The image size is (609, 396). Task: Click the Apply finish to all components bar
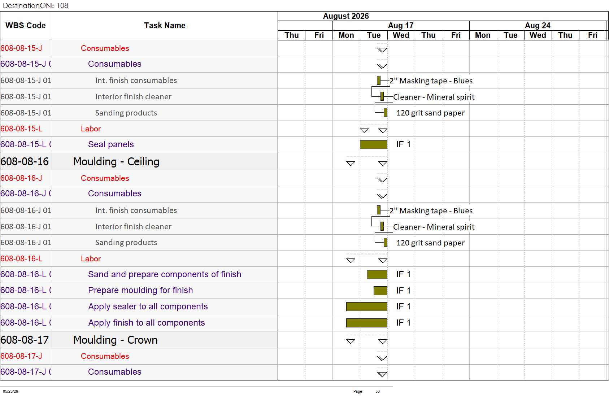(x=367, y=323)
